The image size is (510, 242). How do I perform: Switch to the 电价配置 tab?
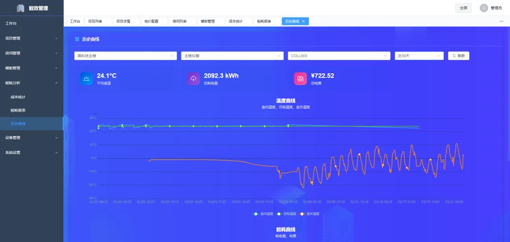[x=154, y=21]
